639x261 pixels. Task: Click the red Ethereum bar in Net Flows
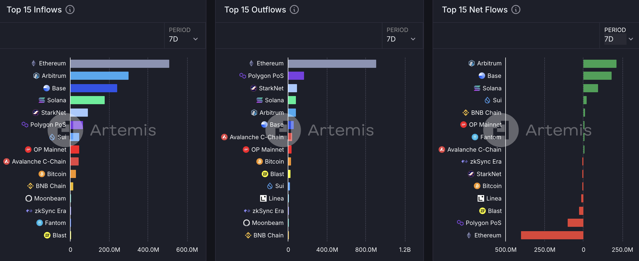click(x=552, y=235)
